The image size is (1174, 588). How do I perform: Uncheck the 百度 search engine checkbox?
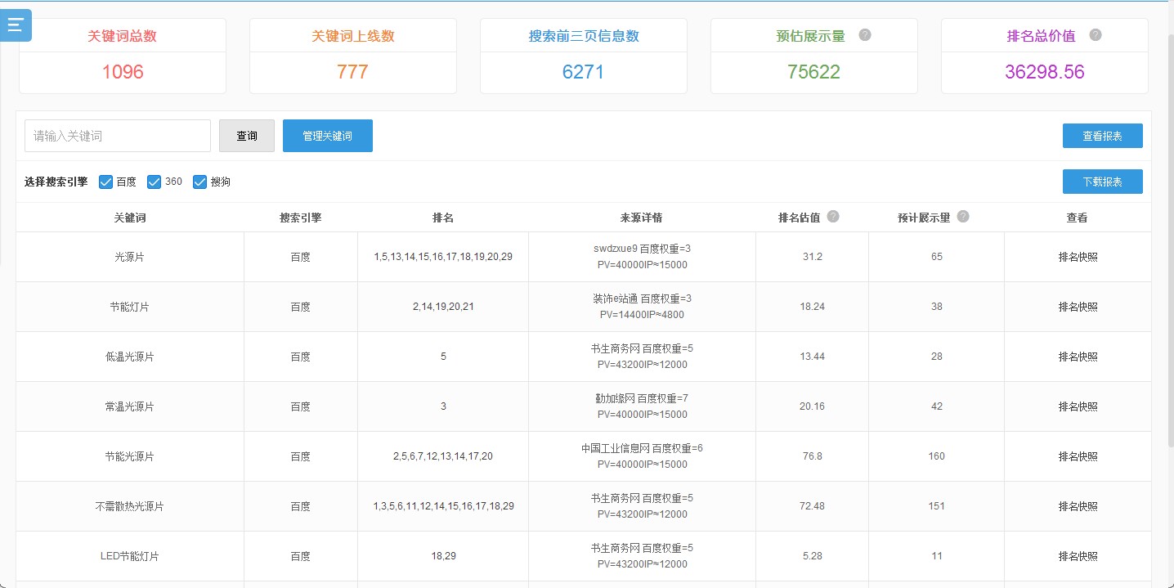click(105, 182)
